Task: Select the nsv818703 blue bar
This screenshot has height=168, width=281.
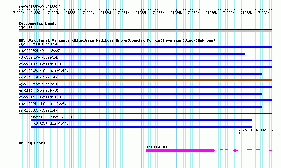Action: point(141,127)
